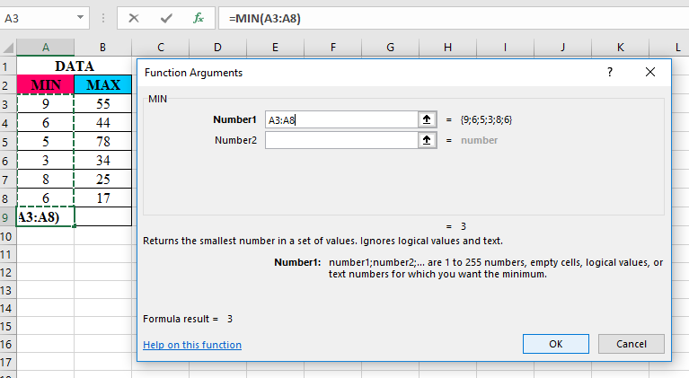
Task: Click the blue MAX header cell
Action: 102,84
